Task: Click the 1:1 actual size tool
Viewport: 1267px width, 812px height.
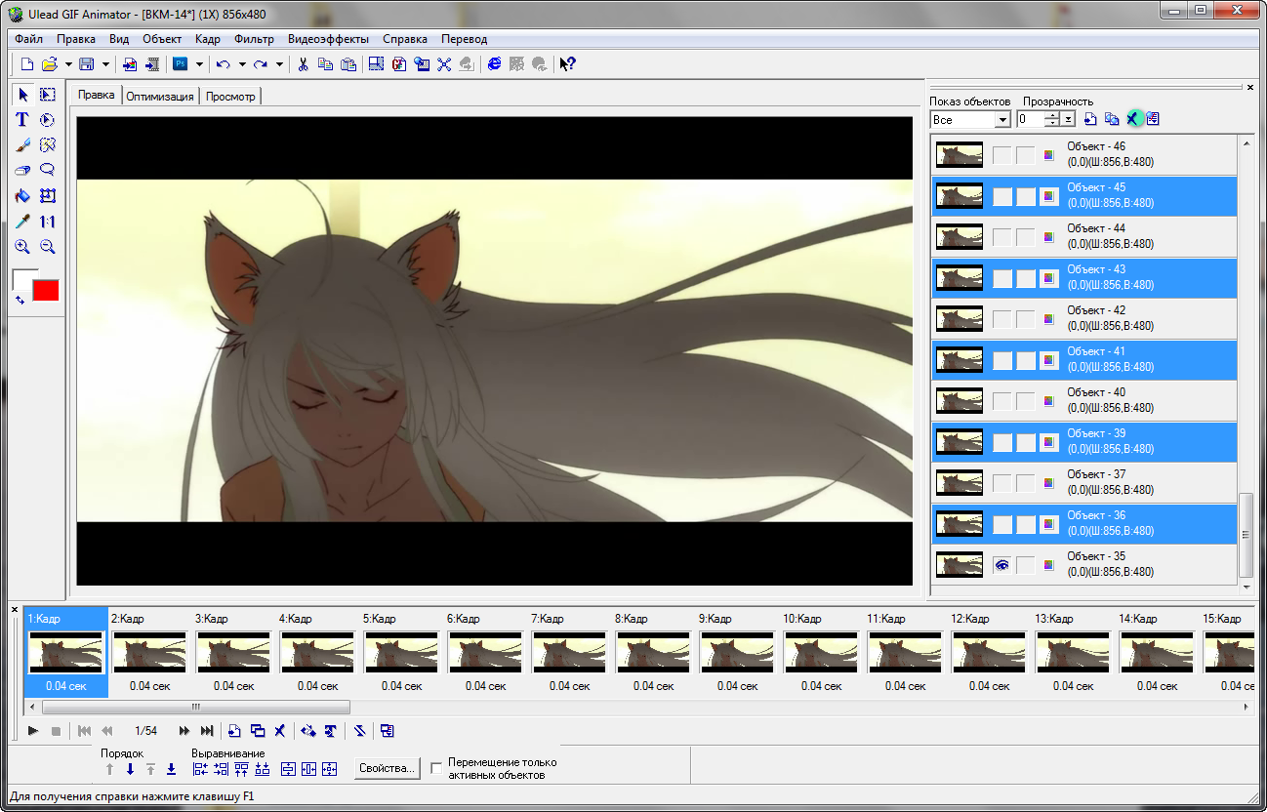Action: pos(47,222)
